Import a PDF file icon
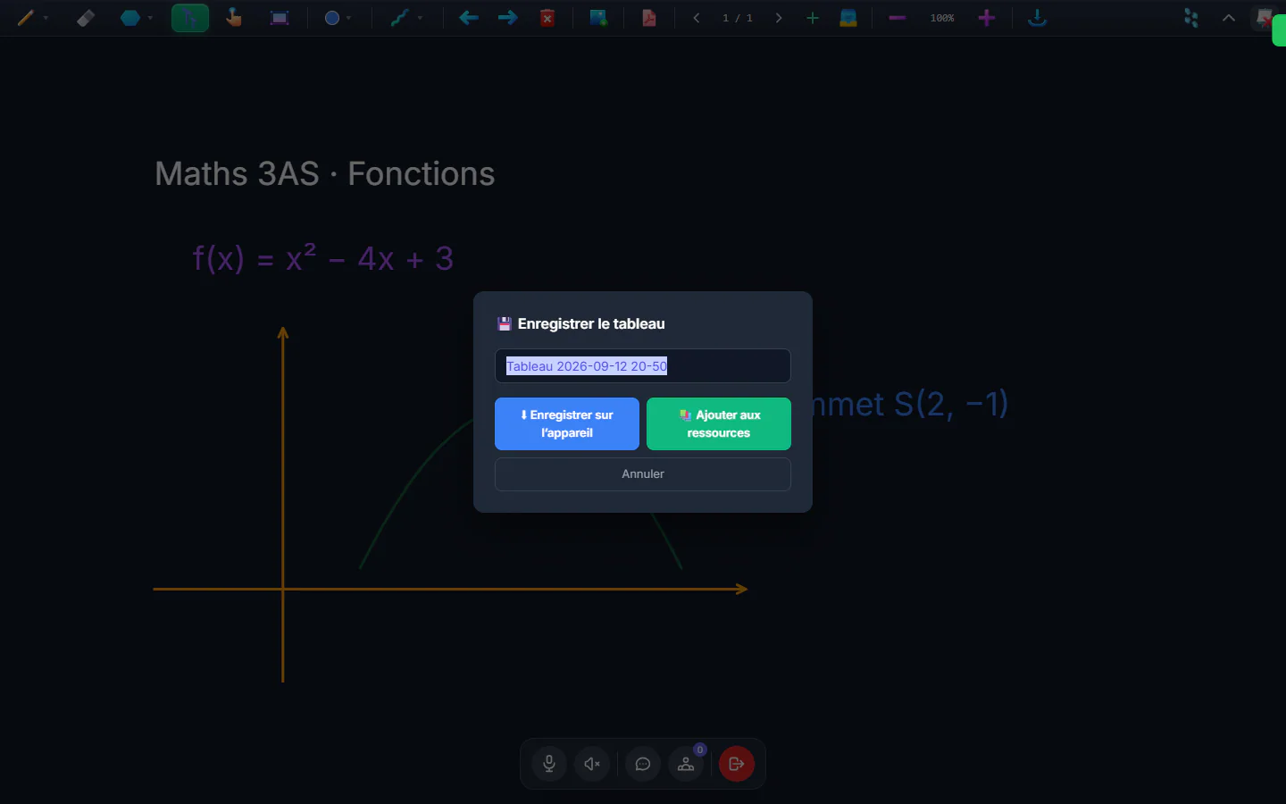Screen dimensions: 1286x804 649,18
